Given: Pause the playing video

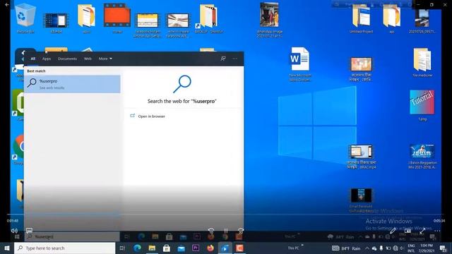Looking at the screenshot, I should point(226,231).
